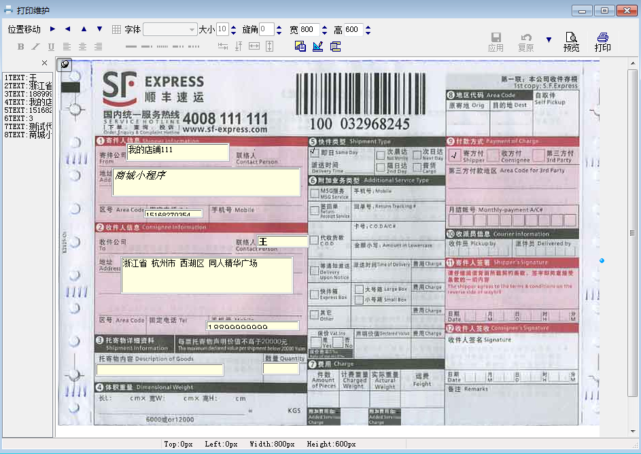Image resolution: width=641 pixels, height=454 pixels.
Task: Select the solid line style
Action: click(131, 47)
